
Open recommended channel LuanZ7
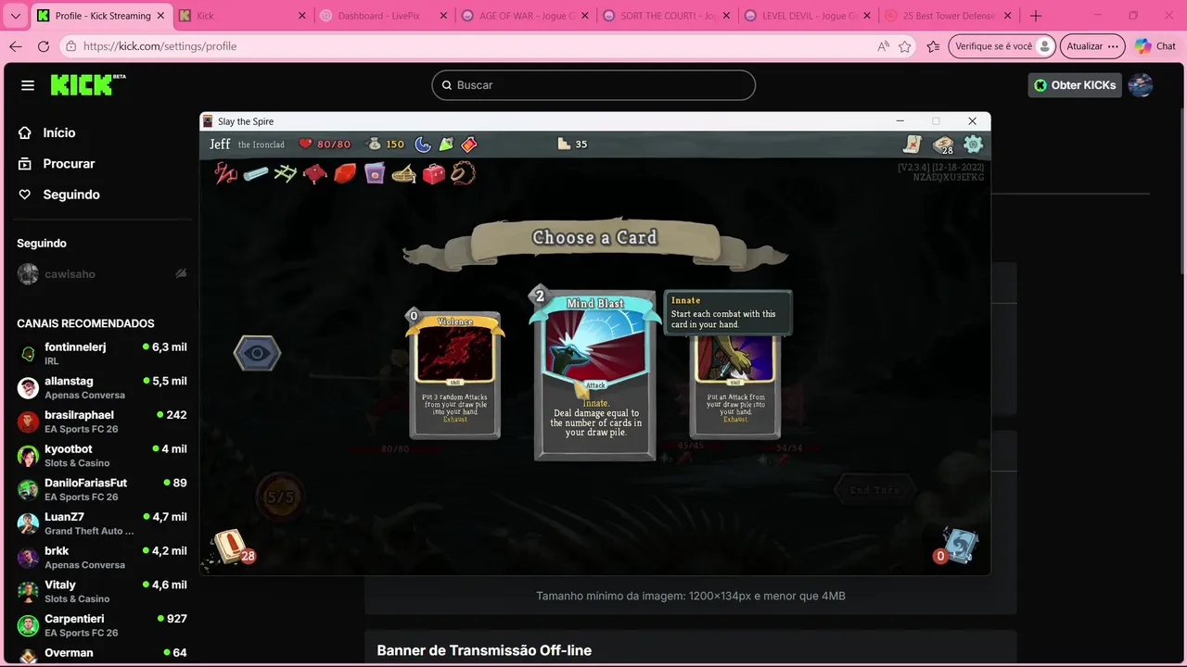[102, 523]
